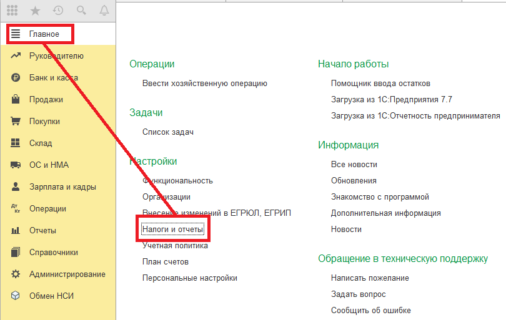Click Задать вопрос link
The height and width of the screenshot is (320, 506).
[358, 294]
